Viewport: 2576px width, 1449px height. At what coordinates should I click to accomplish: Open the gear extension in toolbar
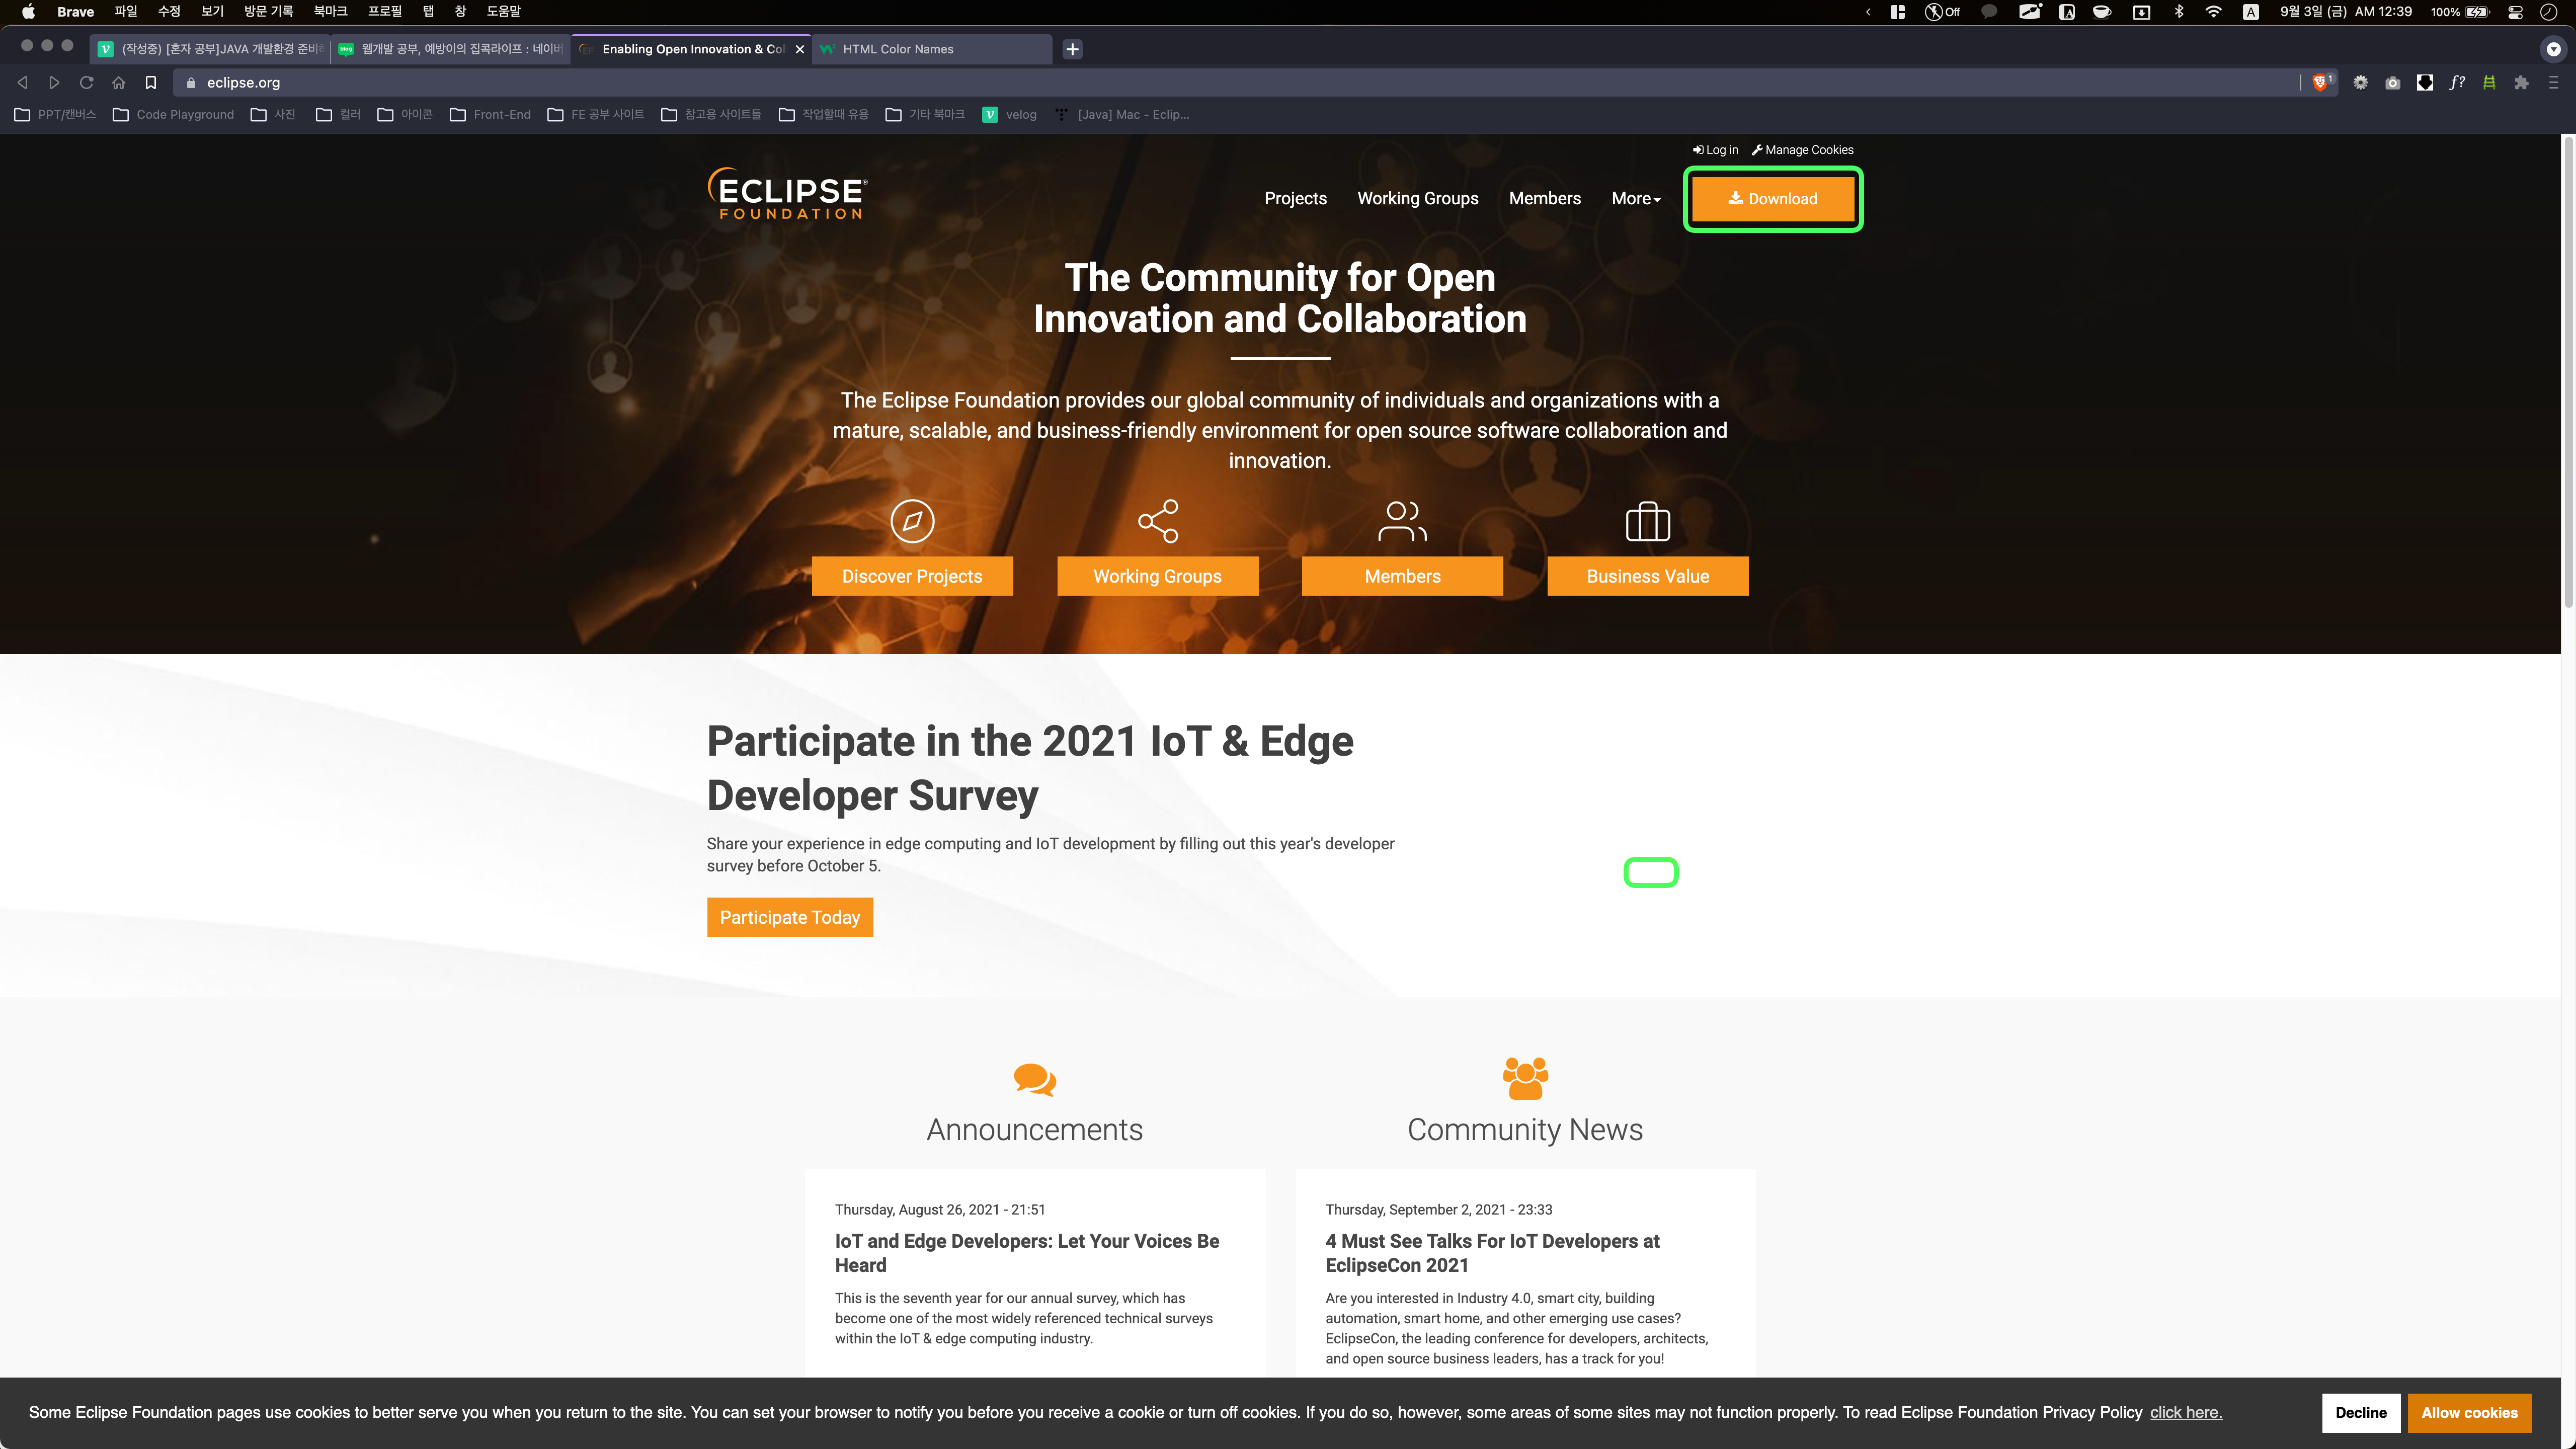(x=2360, y=83)
